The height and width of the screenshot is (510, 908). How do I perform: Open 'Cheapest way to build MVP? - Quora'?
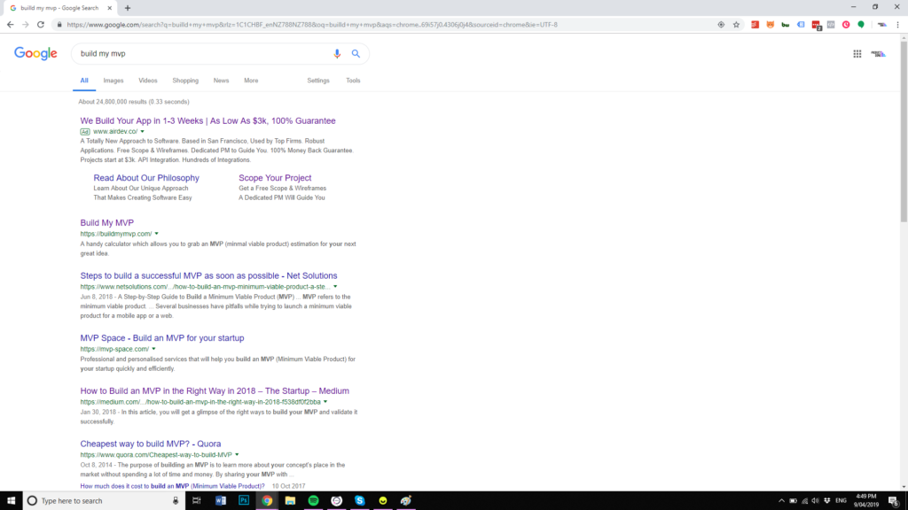(151, 444)
